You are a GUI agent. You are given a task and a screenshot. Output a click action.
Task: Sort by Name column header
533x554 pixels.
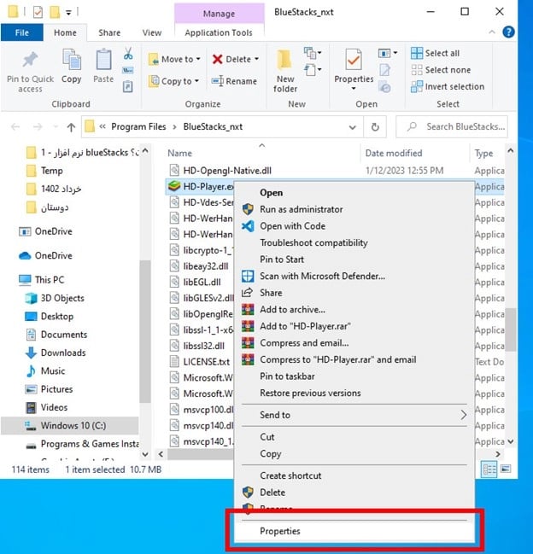(179, 154)
